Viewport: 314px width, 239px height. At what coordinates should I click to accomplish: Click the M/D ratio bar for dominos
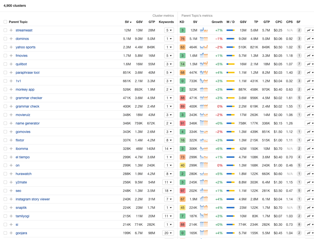[231, 38]
